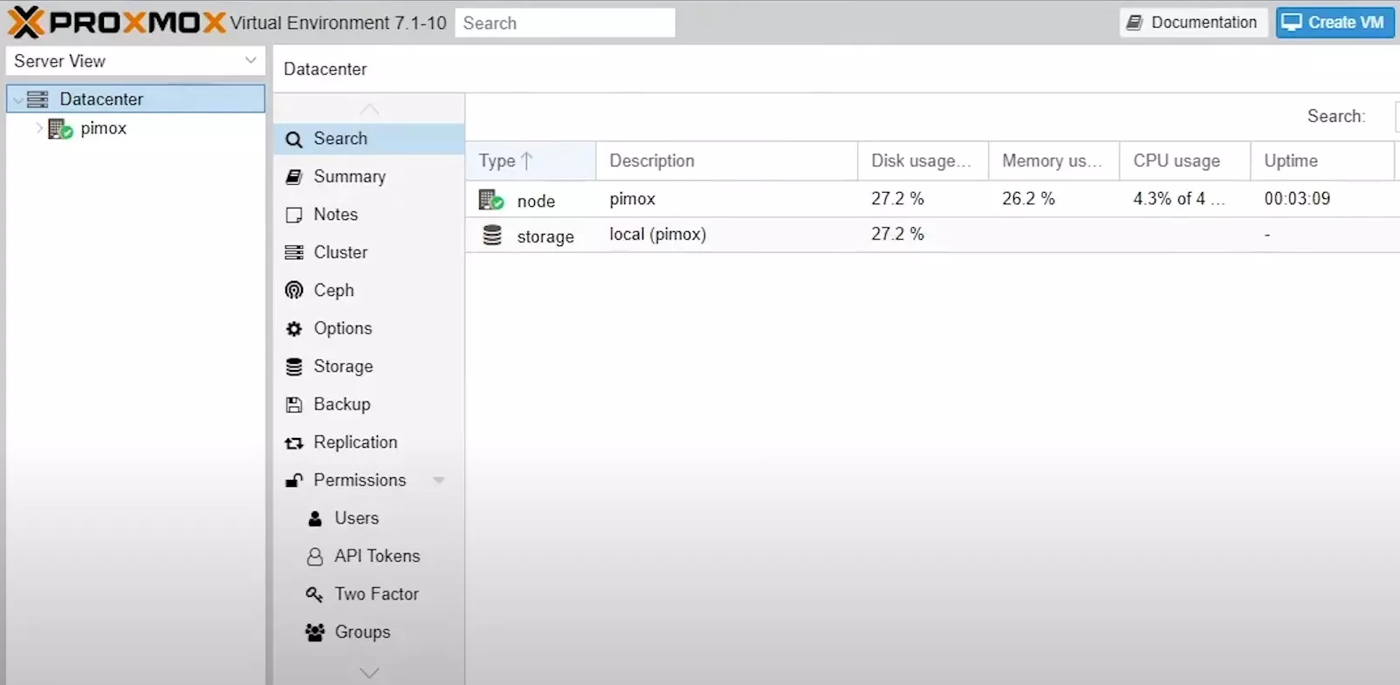Click the menu scroll-up chevron
The width and height of the screenshot is (1400, 685).
369,109
